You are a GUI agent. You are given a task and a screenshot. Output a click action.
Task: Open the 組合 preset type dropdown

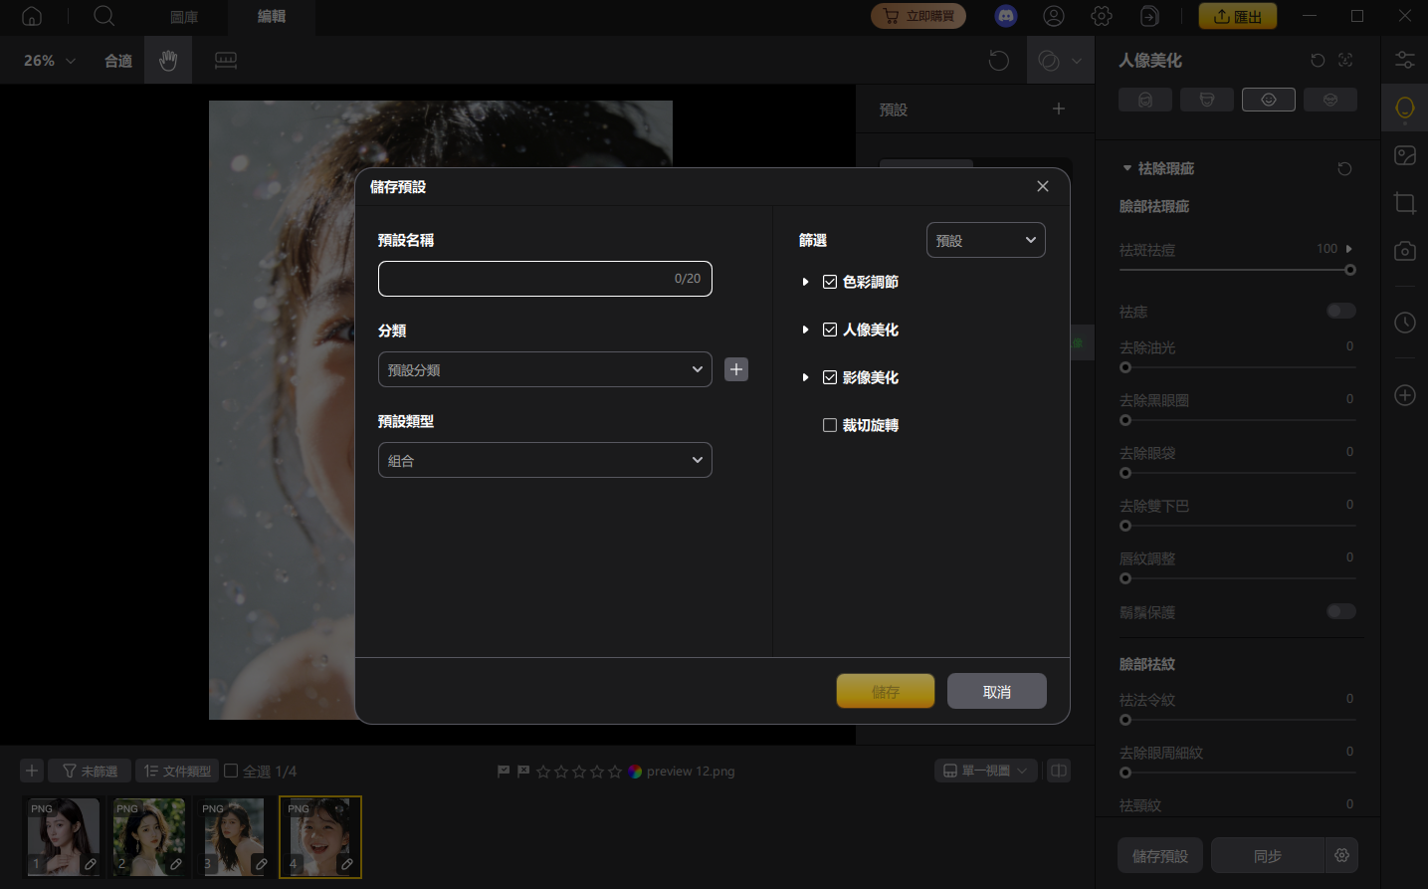coord(544,460)
